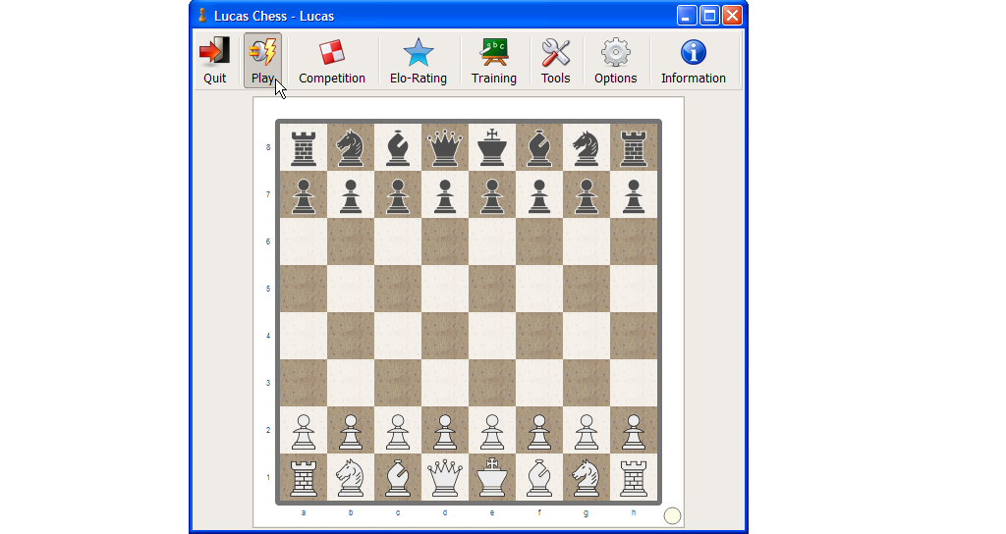The width and height of the screenshot is (1006, 534).
Task: Show Information via blue info icon
Action: (x=693, y=52)
